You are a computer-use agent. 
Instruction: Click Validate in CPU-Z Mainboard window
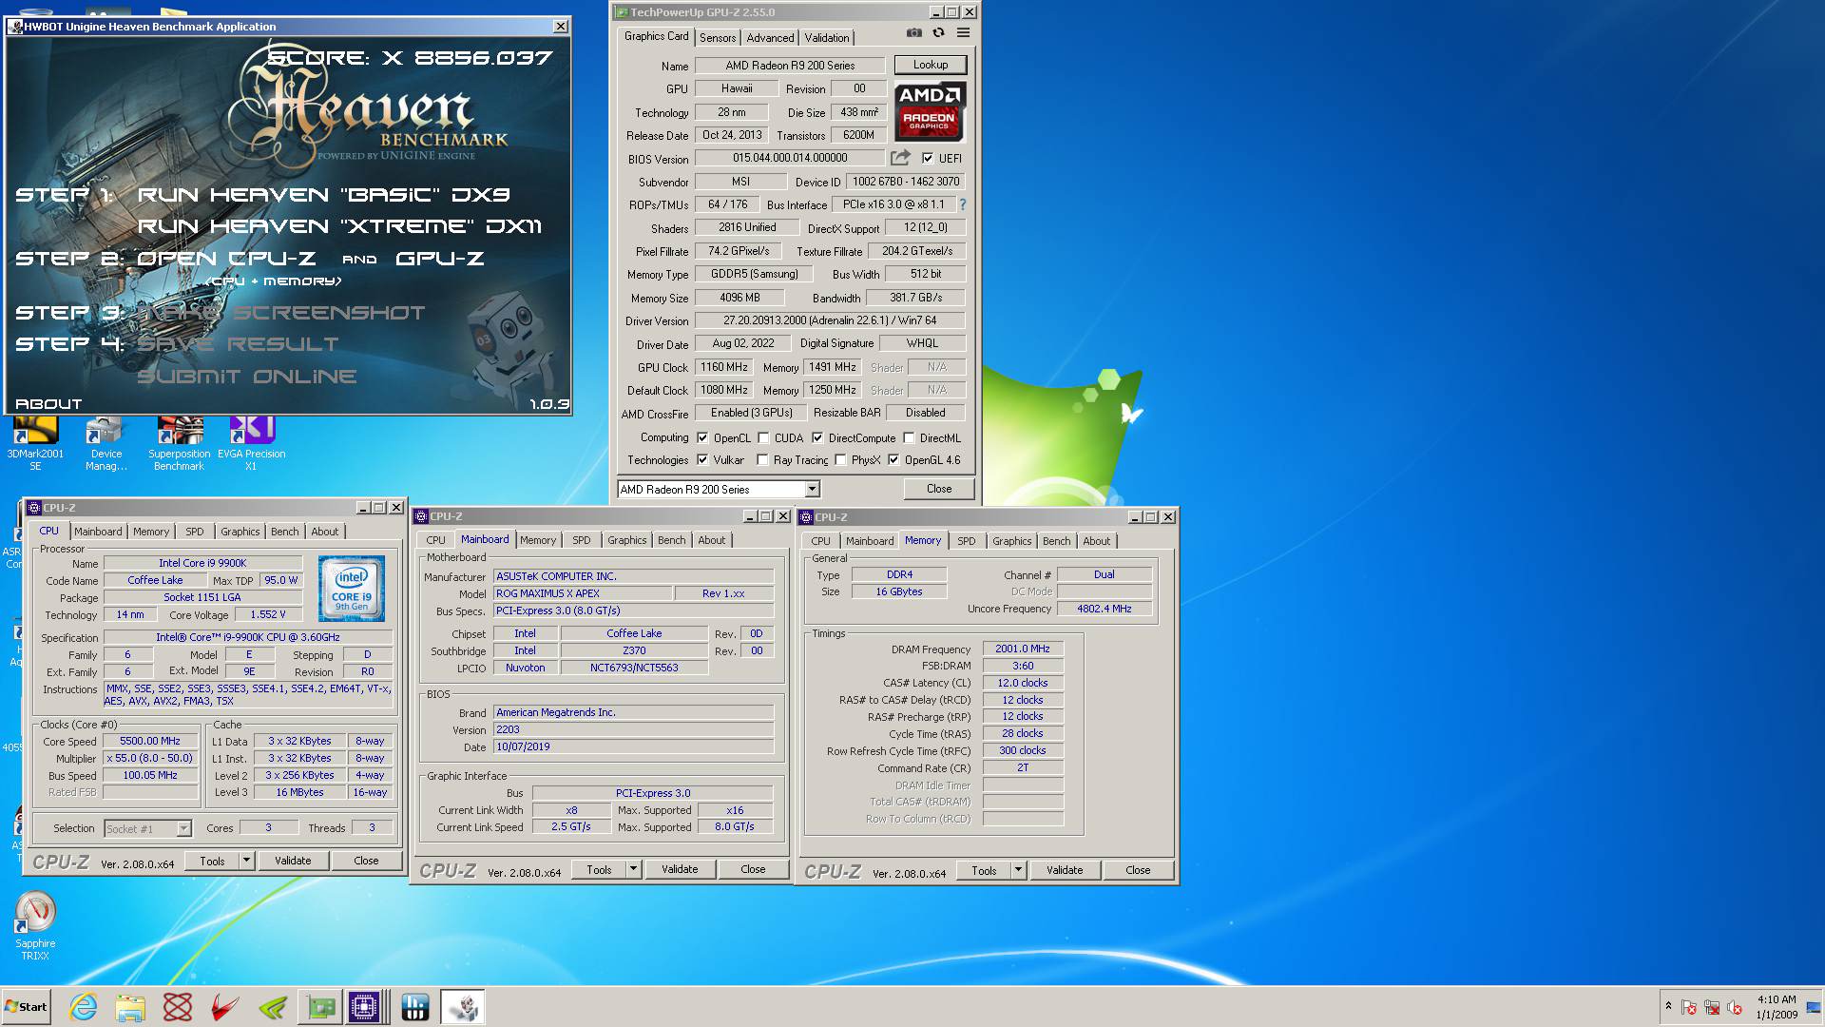680,869
